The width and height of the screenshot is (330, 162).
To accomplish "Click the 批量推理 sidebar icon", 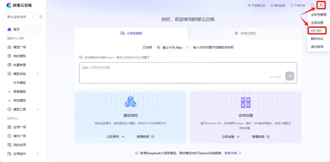I will tap(9, 65).
